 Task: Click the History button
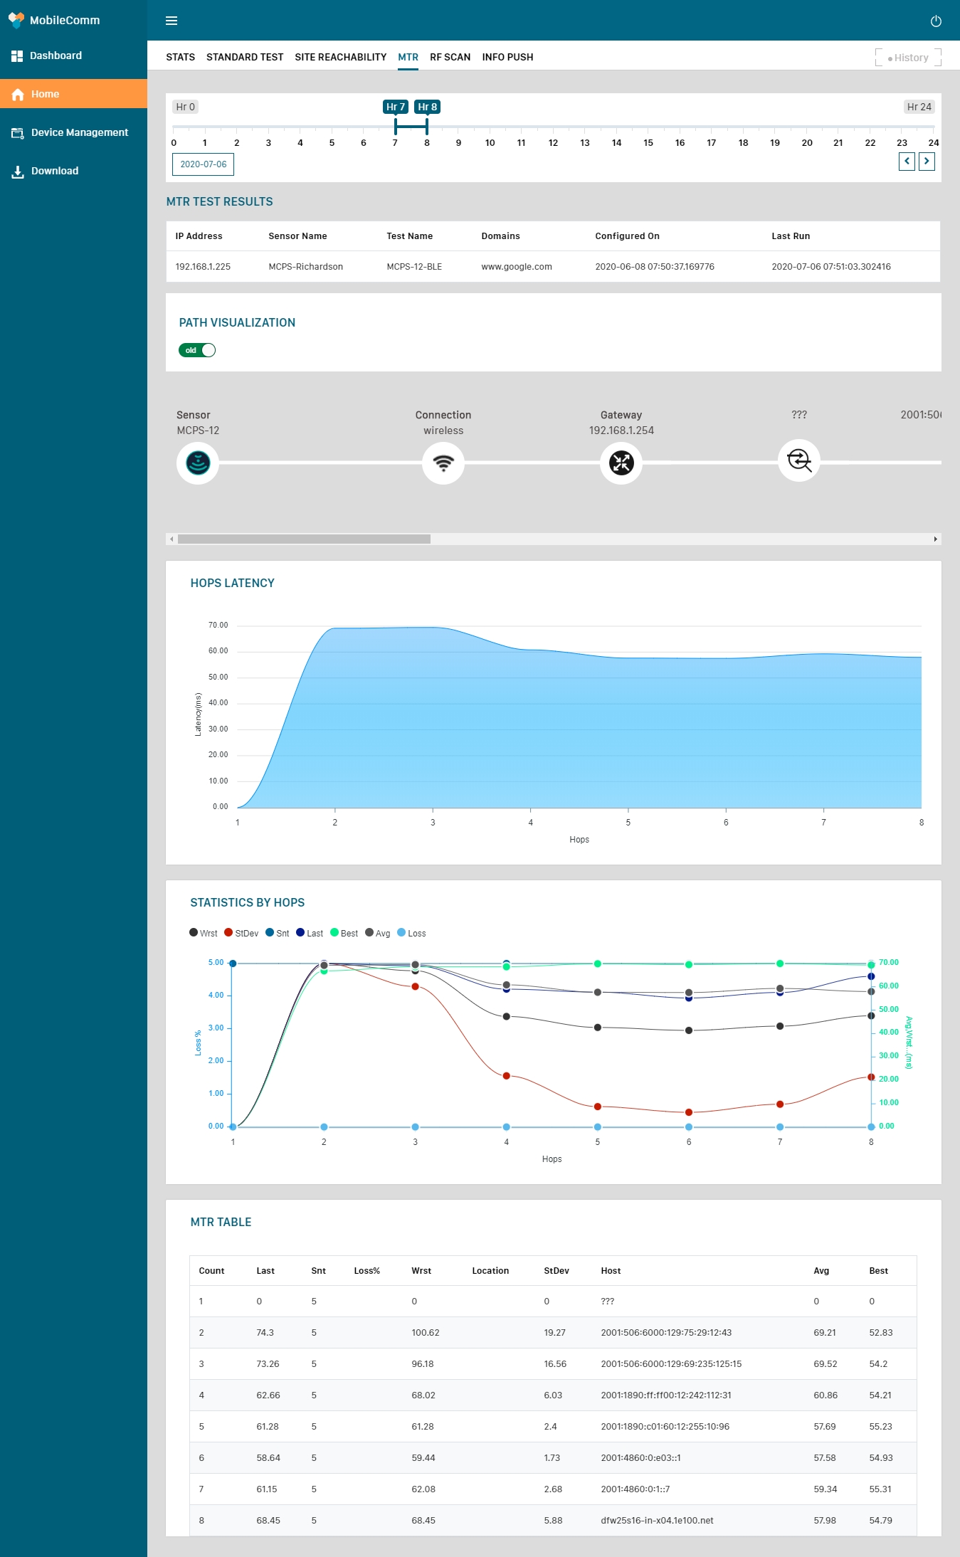click(x=908, y=58)
